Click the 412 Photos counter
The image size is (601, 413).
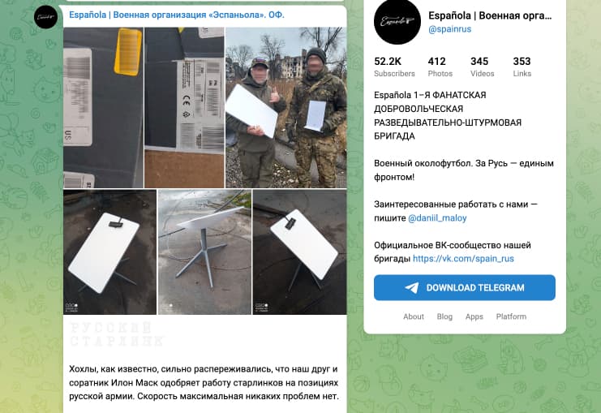(440, 67)
